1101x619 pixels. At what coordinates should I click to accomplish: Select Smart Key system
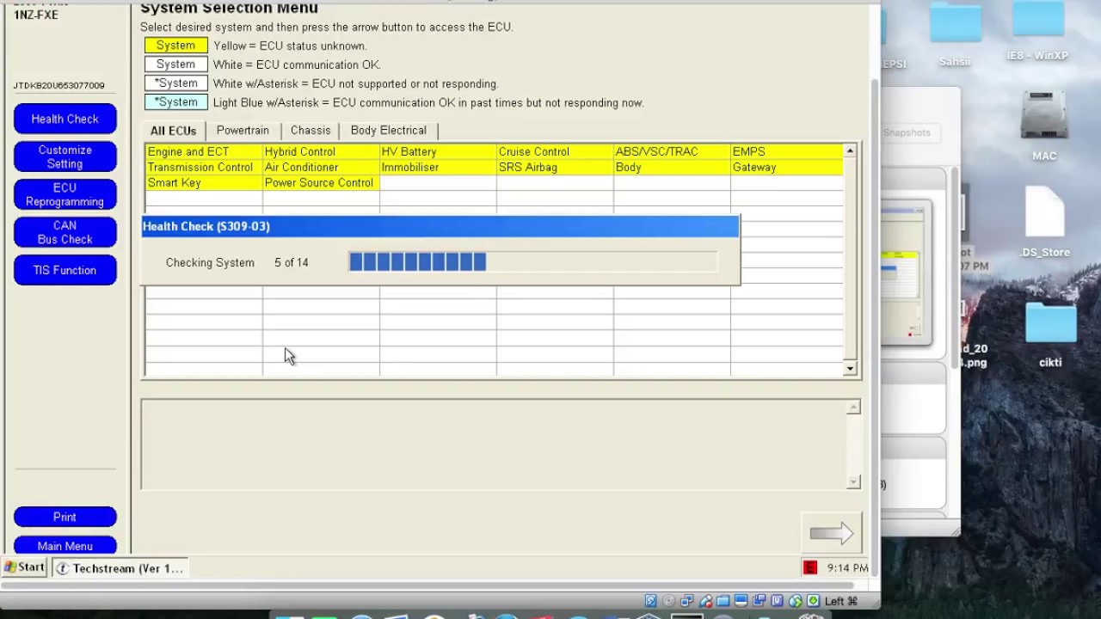coord(204,182)
